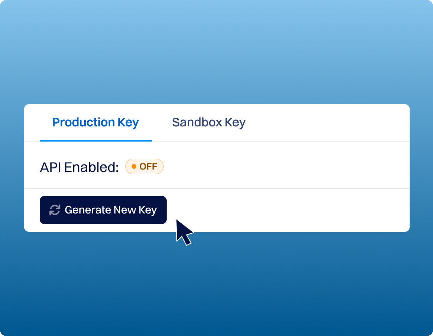
Task: Click "New Key" text on the dark button
Action: 136,210
